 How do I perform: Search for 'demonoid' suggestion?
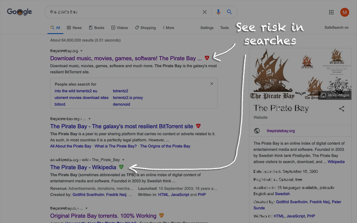pos(121,104)
